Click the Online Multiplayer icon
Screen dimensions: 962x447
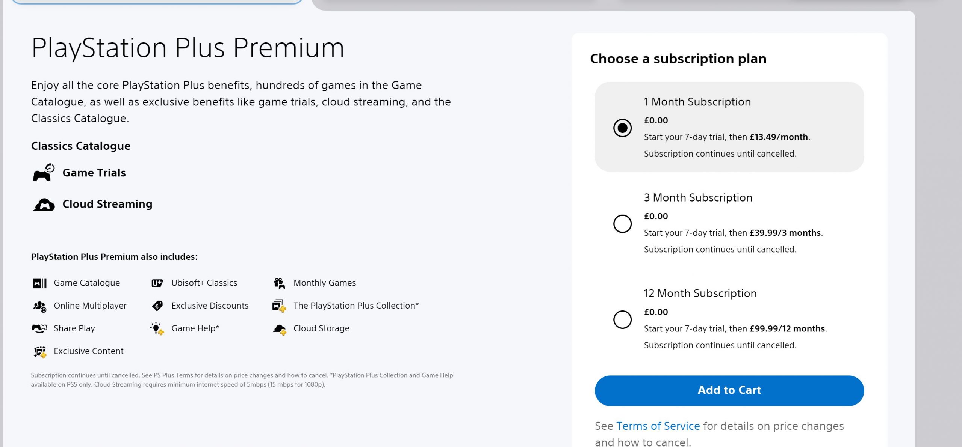[39, 306]
